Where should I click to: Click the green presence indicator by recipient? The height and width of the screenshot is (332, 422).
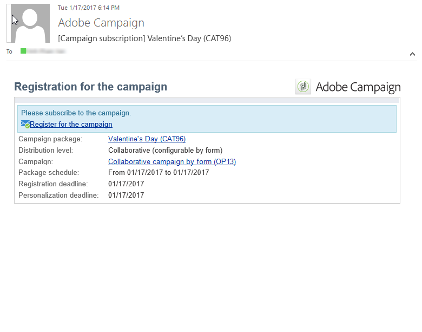tap(23, 51)
